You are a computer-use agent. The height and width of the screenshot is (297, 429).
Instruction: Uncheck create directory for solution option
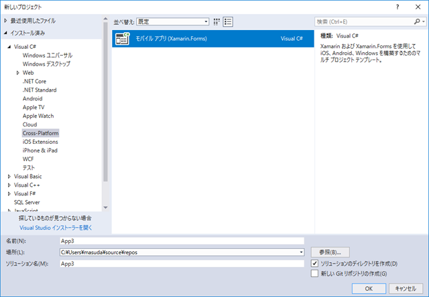pyautogui.click(x=315, y=264)
